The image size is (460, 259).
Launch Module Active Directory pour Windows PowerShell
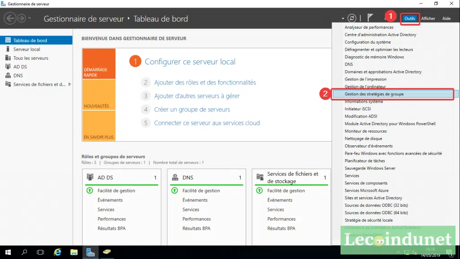(390, 124)
